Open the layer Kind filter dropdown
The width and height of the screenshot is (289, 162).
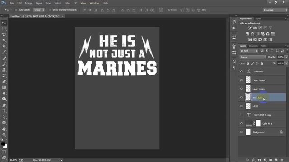click(x=249, y=51)
